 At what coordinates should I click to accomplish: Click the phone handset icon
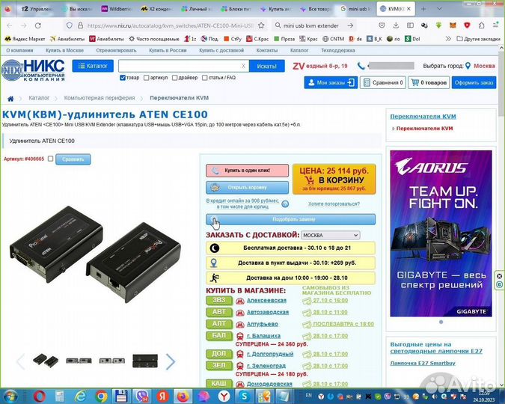[361, 66]
